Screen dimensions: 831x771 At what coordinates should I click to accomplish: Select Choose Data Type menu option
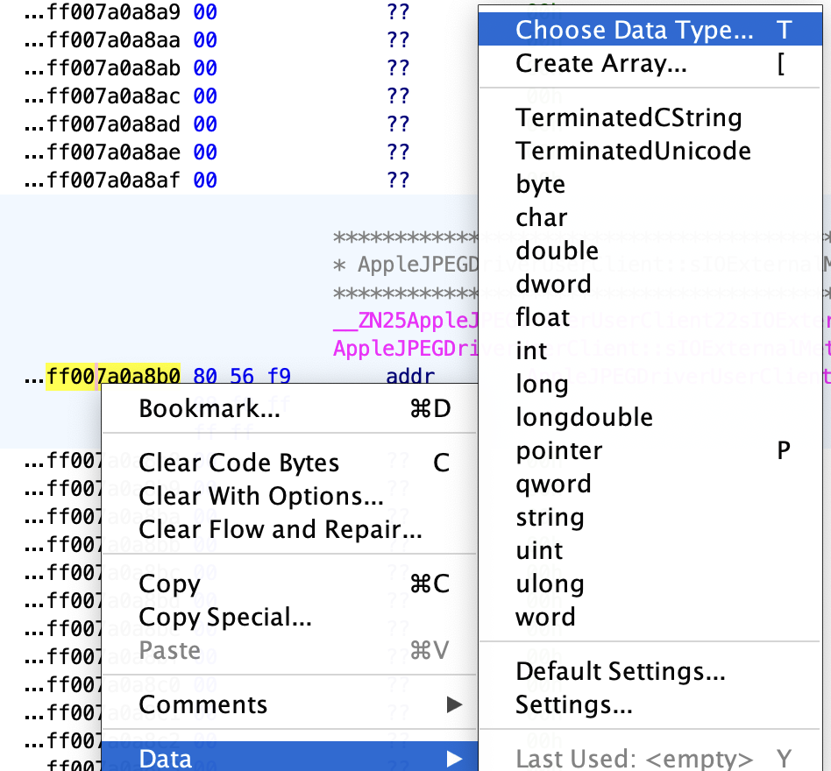tap(634, 30)
